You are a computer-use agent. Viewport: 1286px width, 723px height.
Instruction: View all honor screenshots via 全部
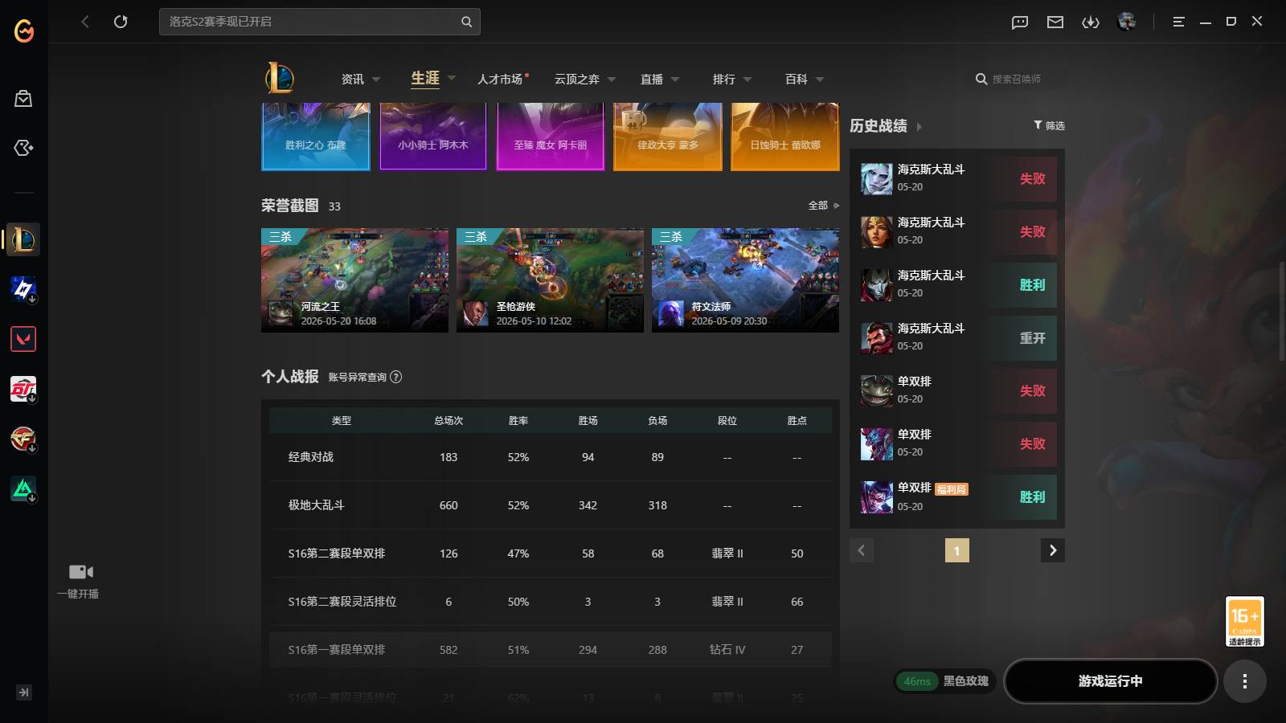823,206
